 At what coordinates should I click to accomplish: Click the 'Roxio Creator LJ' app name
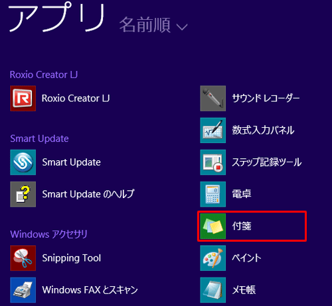[76, 98]
